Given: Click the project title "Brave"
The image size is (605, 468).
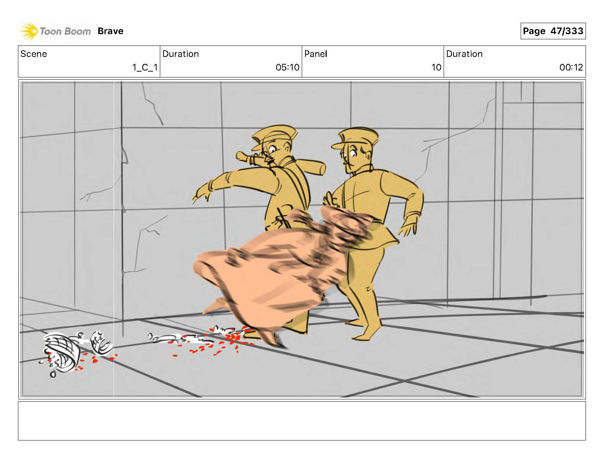Looking at the screenshot, I should click(x=110, y=31).
